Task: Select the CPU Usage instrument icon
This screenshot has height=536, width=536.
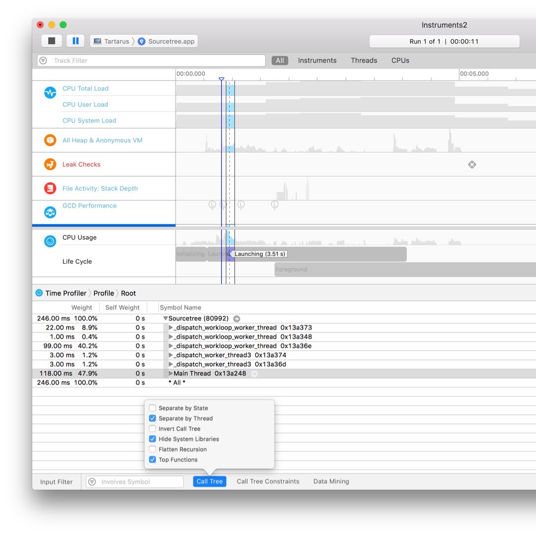Action: pos(50,242)
